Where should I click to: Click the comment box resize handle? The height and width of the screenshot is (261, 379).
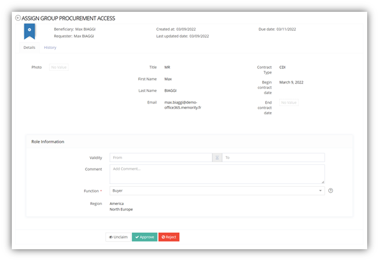[x=323, y=182]
